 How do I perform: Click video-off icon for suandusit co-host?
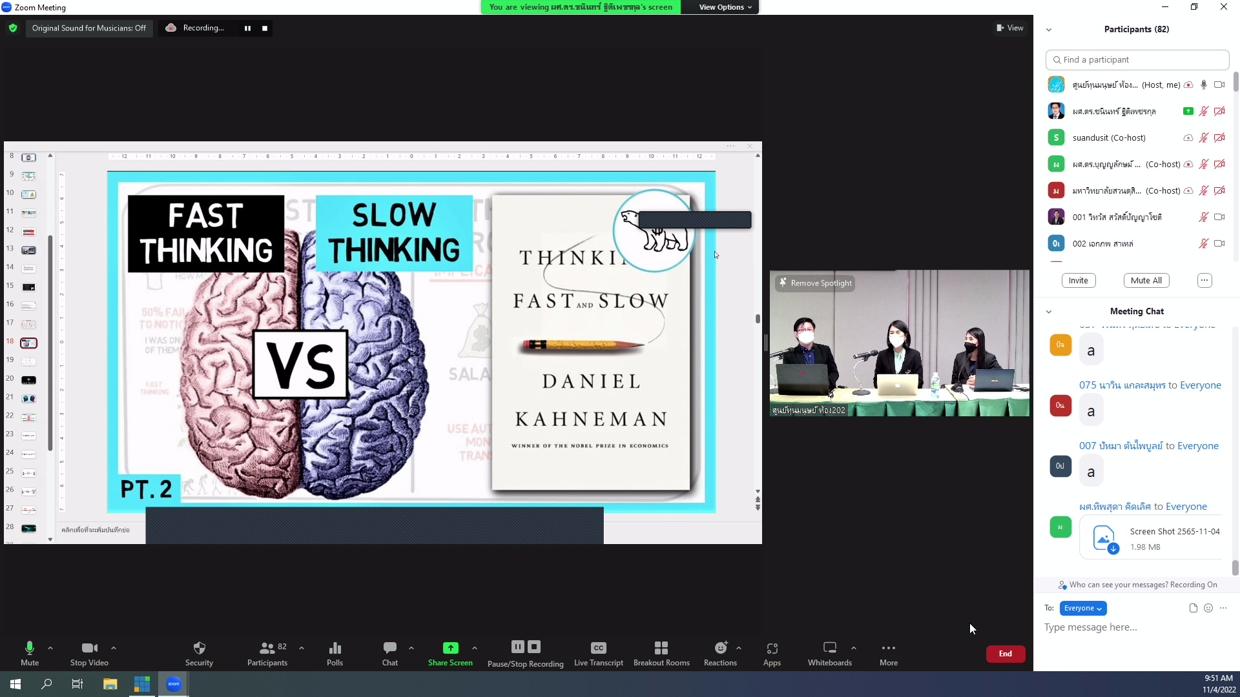click(x=1219, y=137)
